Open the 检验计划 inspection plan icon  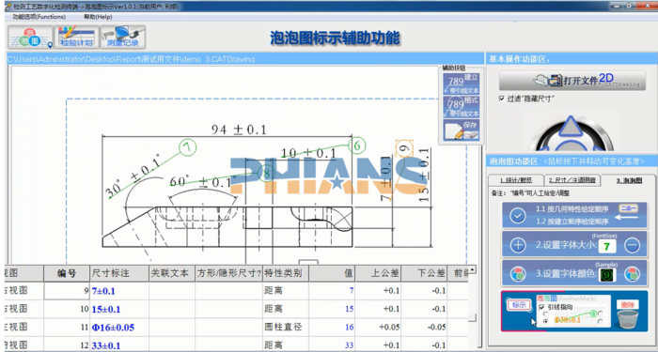click(76, 37)
